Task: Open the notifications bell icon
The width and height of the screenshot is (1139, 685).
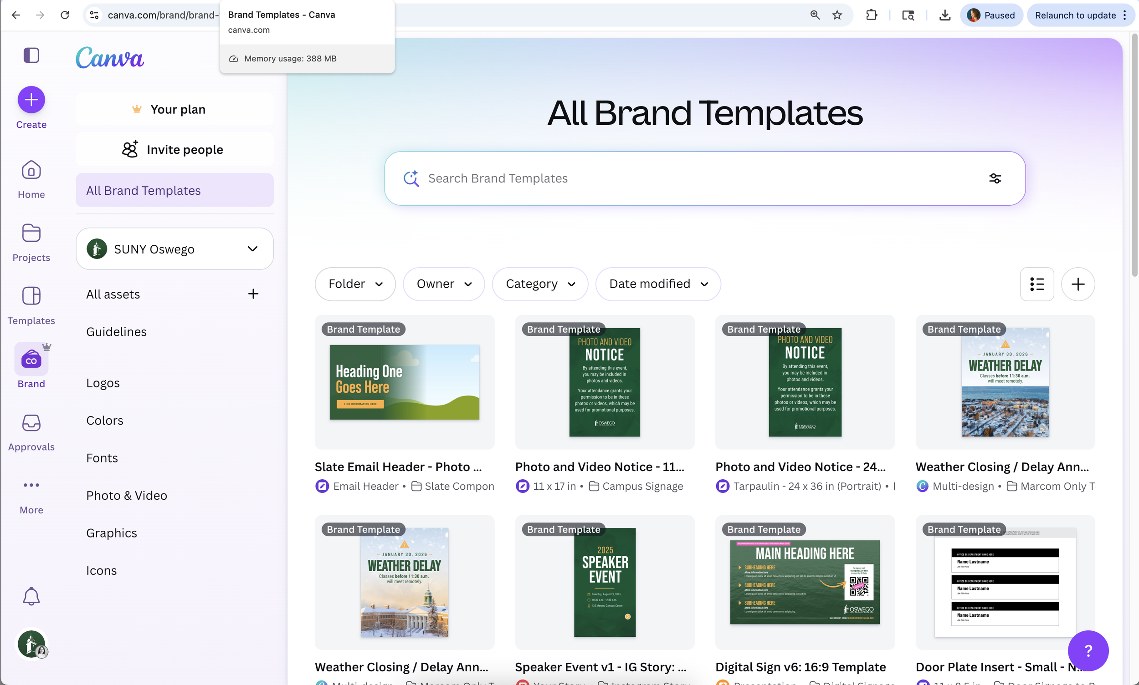Action: (31, 596)
